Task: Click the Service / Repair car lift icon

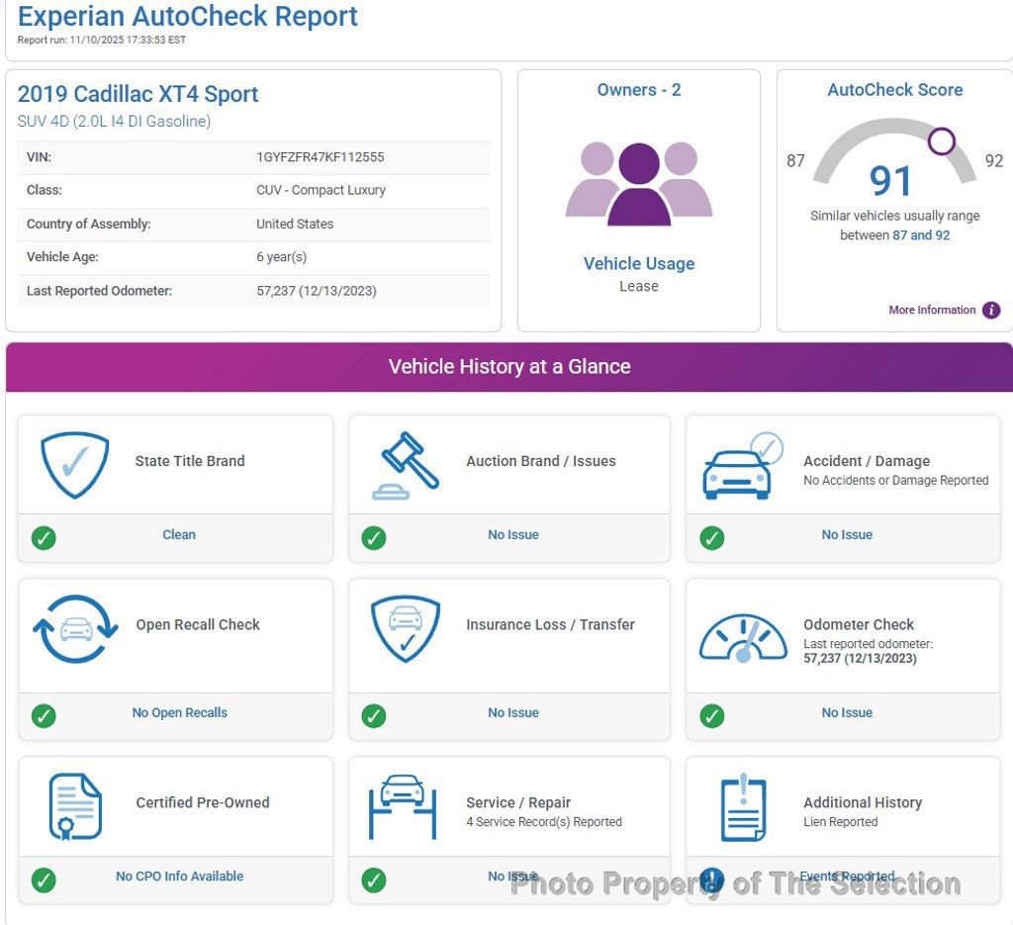Action: (403, 806)
